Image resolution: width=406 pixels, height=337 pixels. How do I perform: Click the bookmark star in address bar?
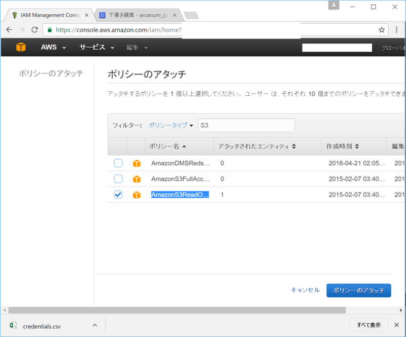tap(382, 30)
